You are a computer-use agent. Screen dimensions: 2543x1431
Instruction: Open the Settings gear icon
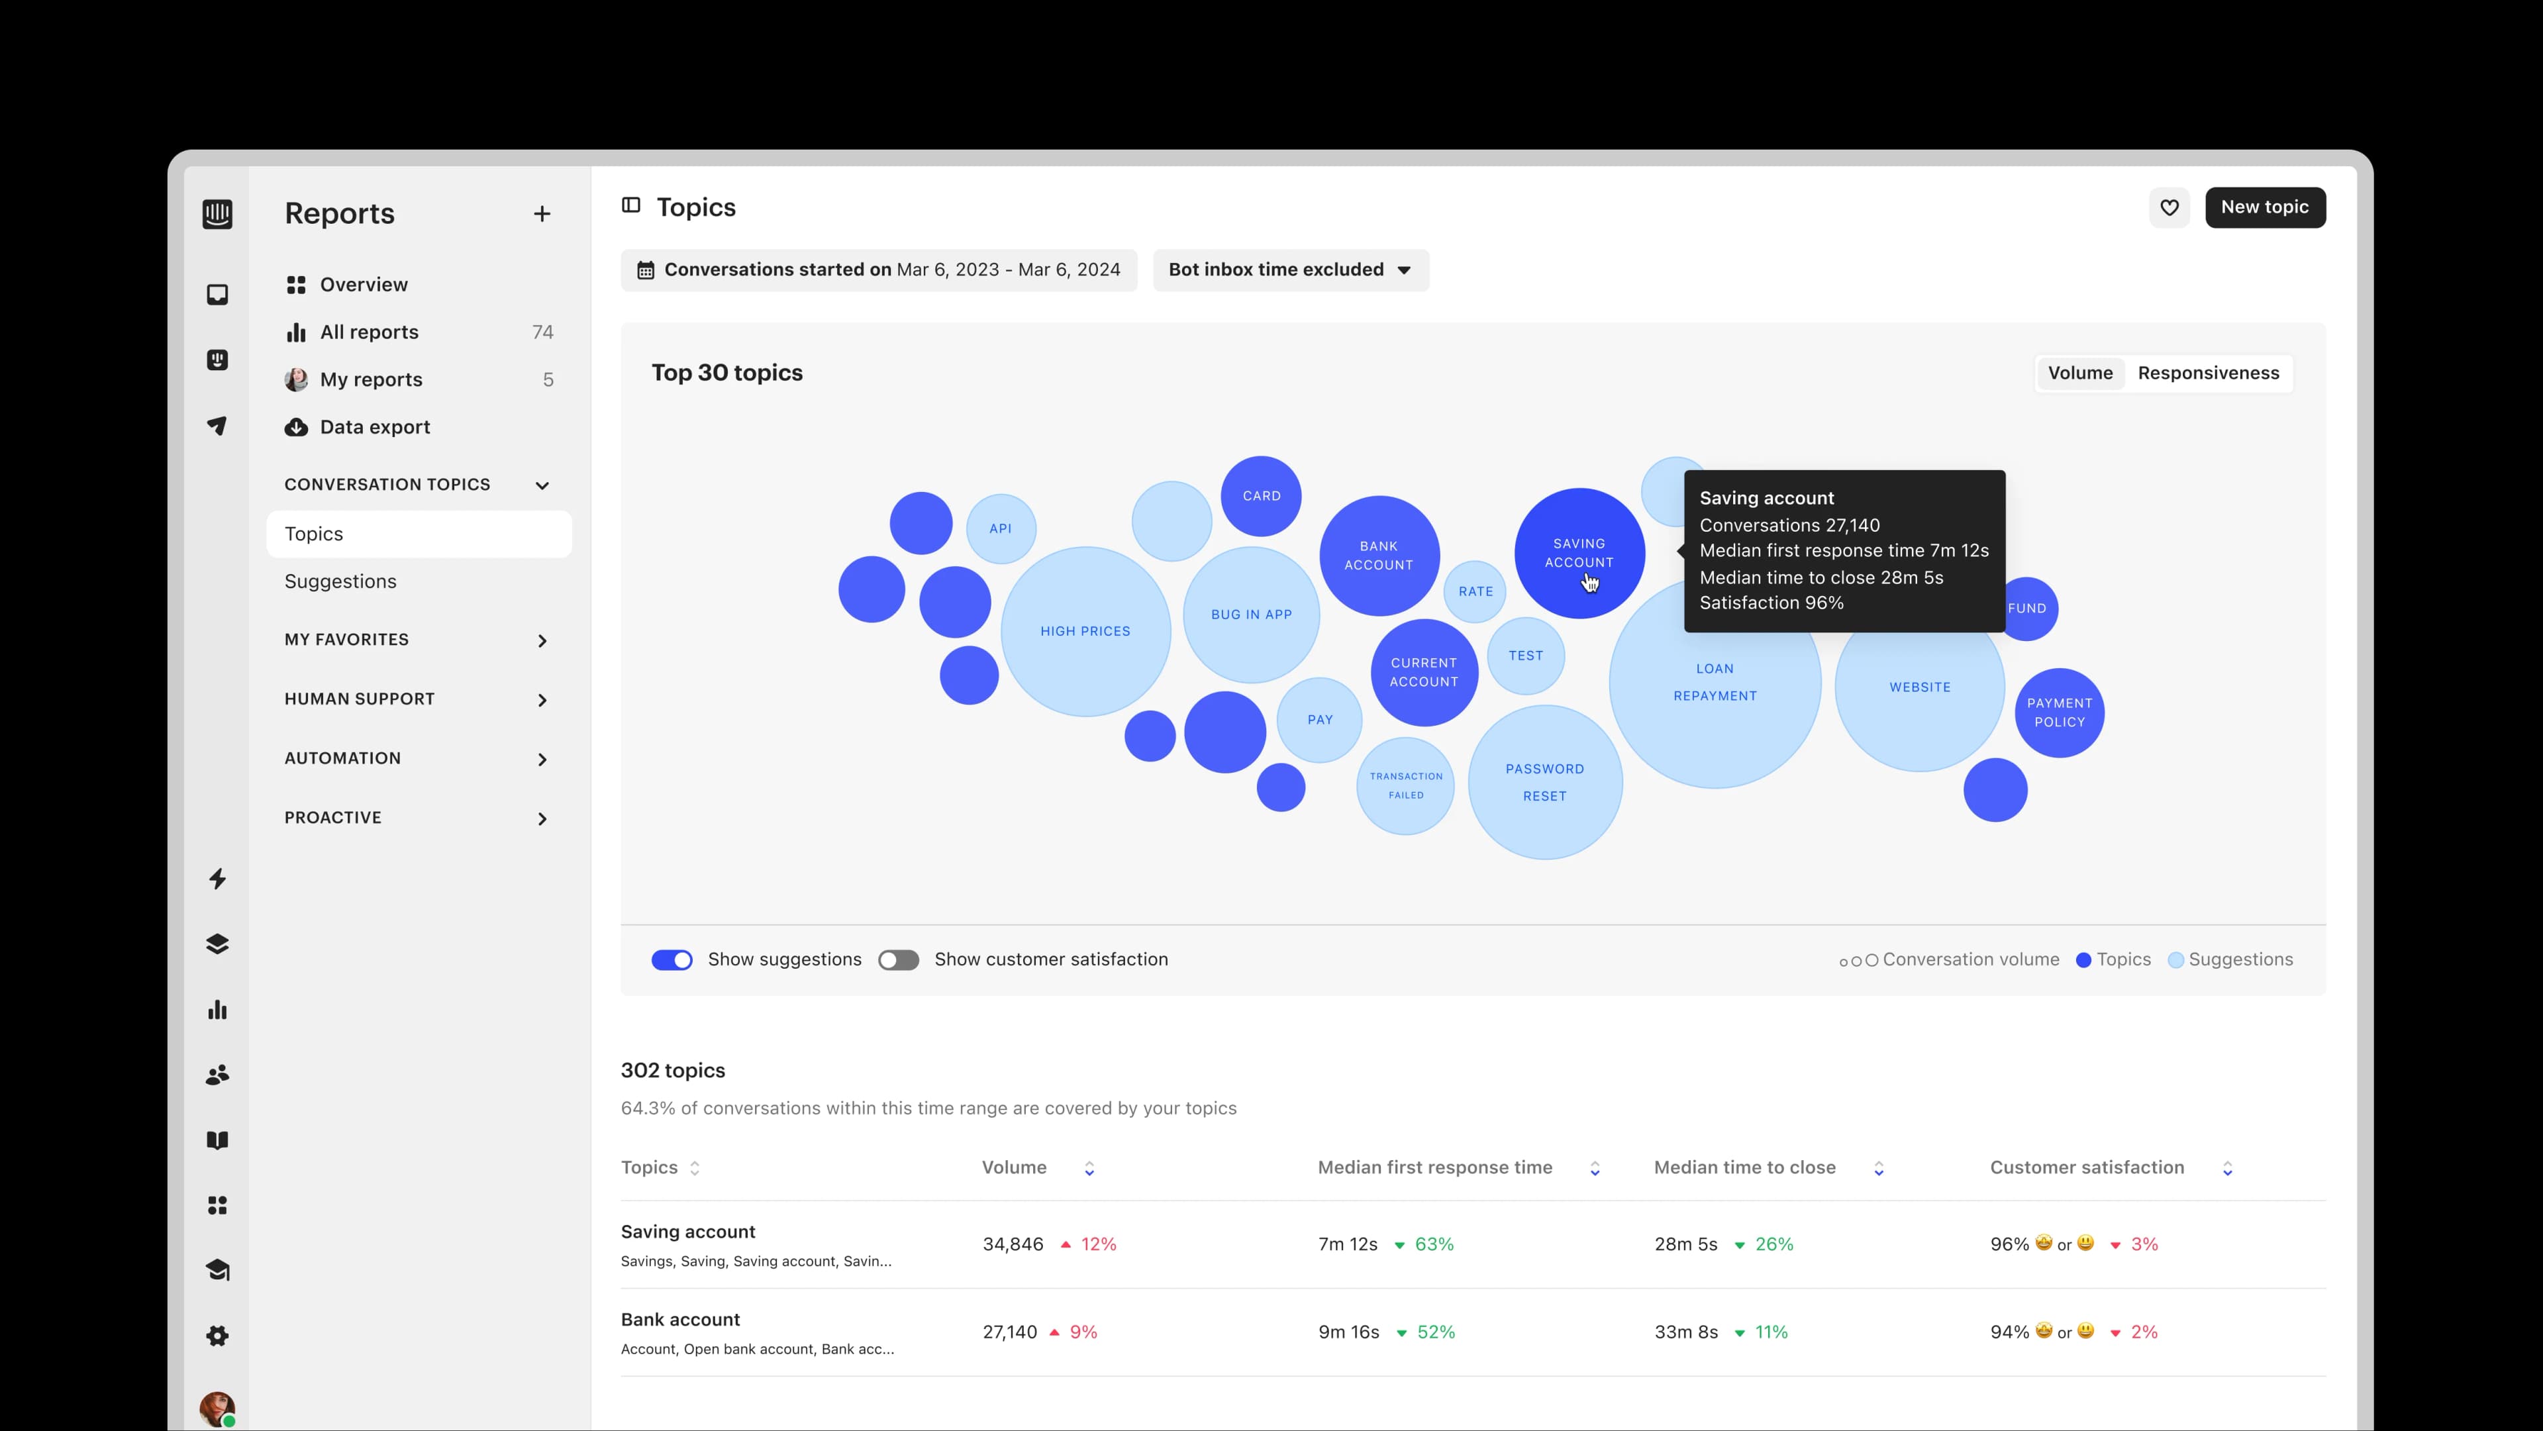pyautogui.click(x=217, y=1335)
